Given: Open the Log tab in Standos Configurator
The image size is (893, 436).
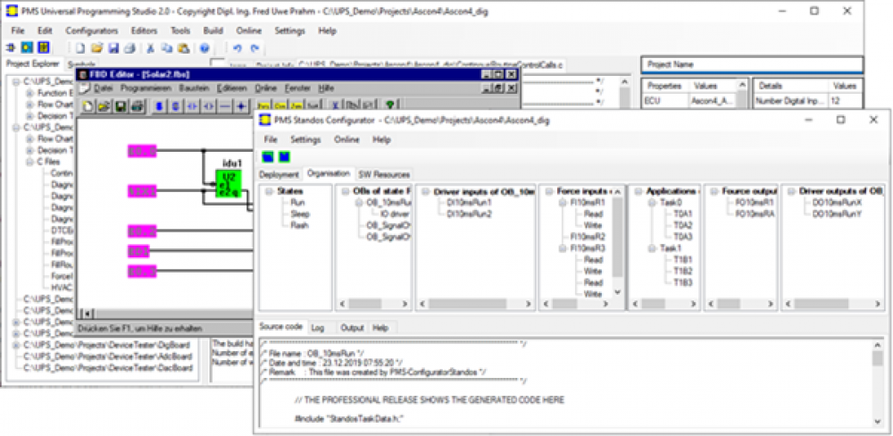Looking at the screenshot, I should click(x=318, y=328).
